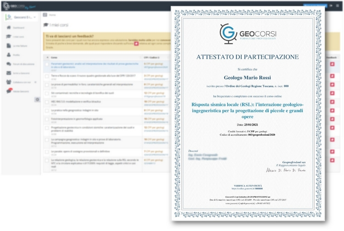This screenshot has height=231, width=344.
Task: Tick checkbox for Terre e Rocce da scavo
Action: pos(47,76)
